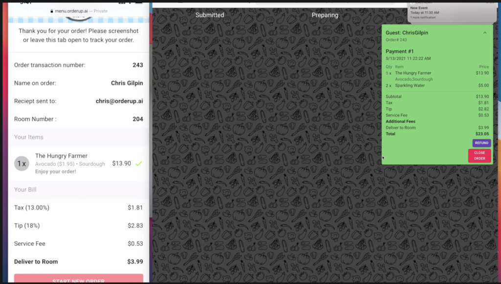Image resolution: width=501 pixels, height=284 pixels.
Task: Click the name Chris Gilpin
Action: pyautogui.click(x=127, y=83)
